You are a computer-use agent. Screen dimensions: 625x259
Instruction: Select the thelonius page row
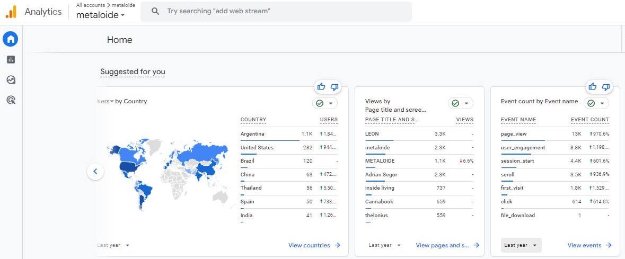[419, 215]
